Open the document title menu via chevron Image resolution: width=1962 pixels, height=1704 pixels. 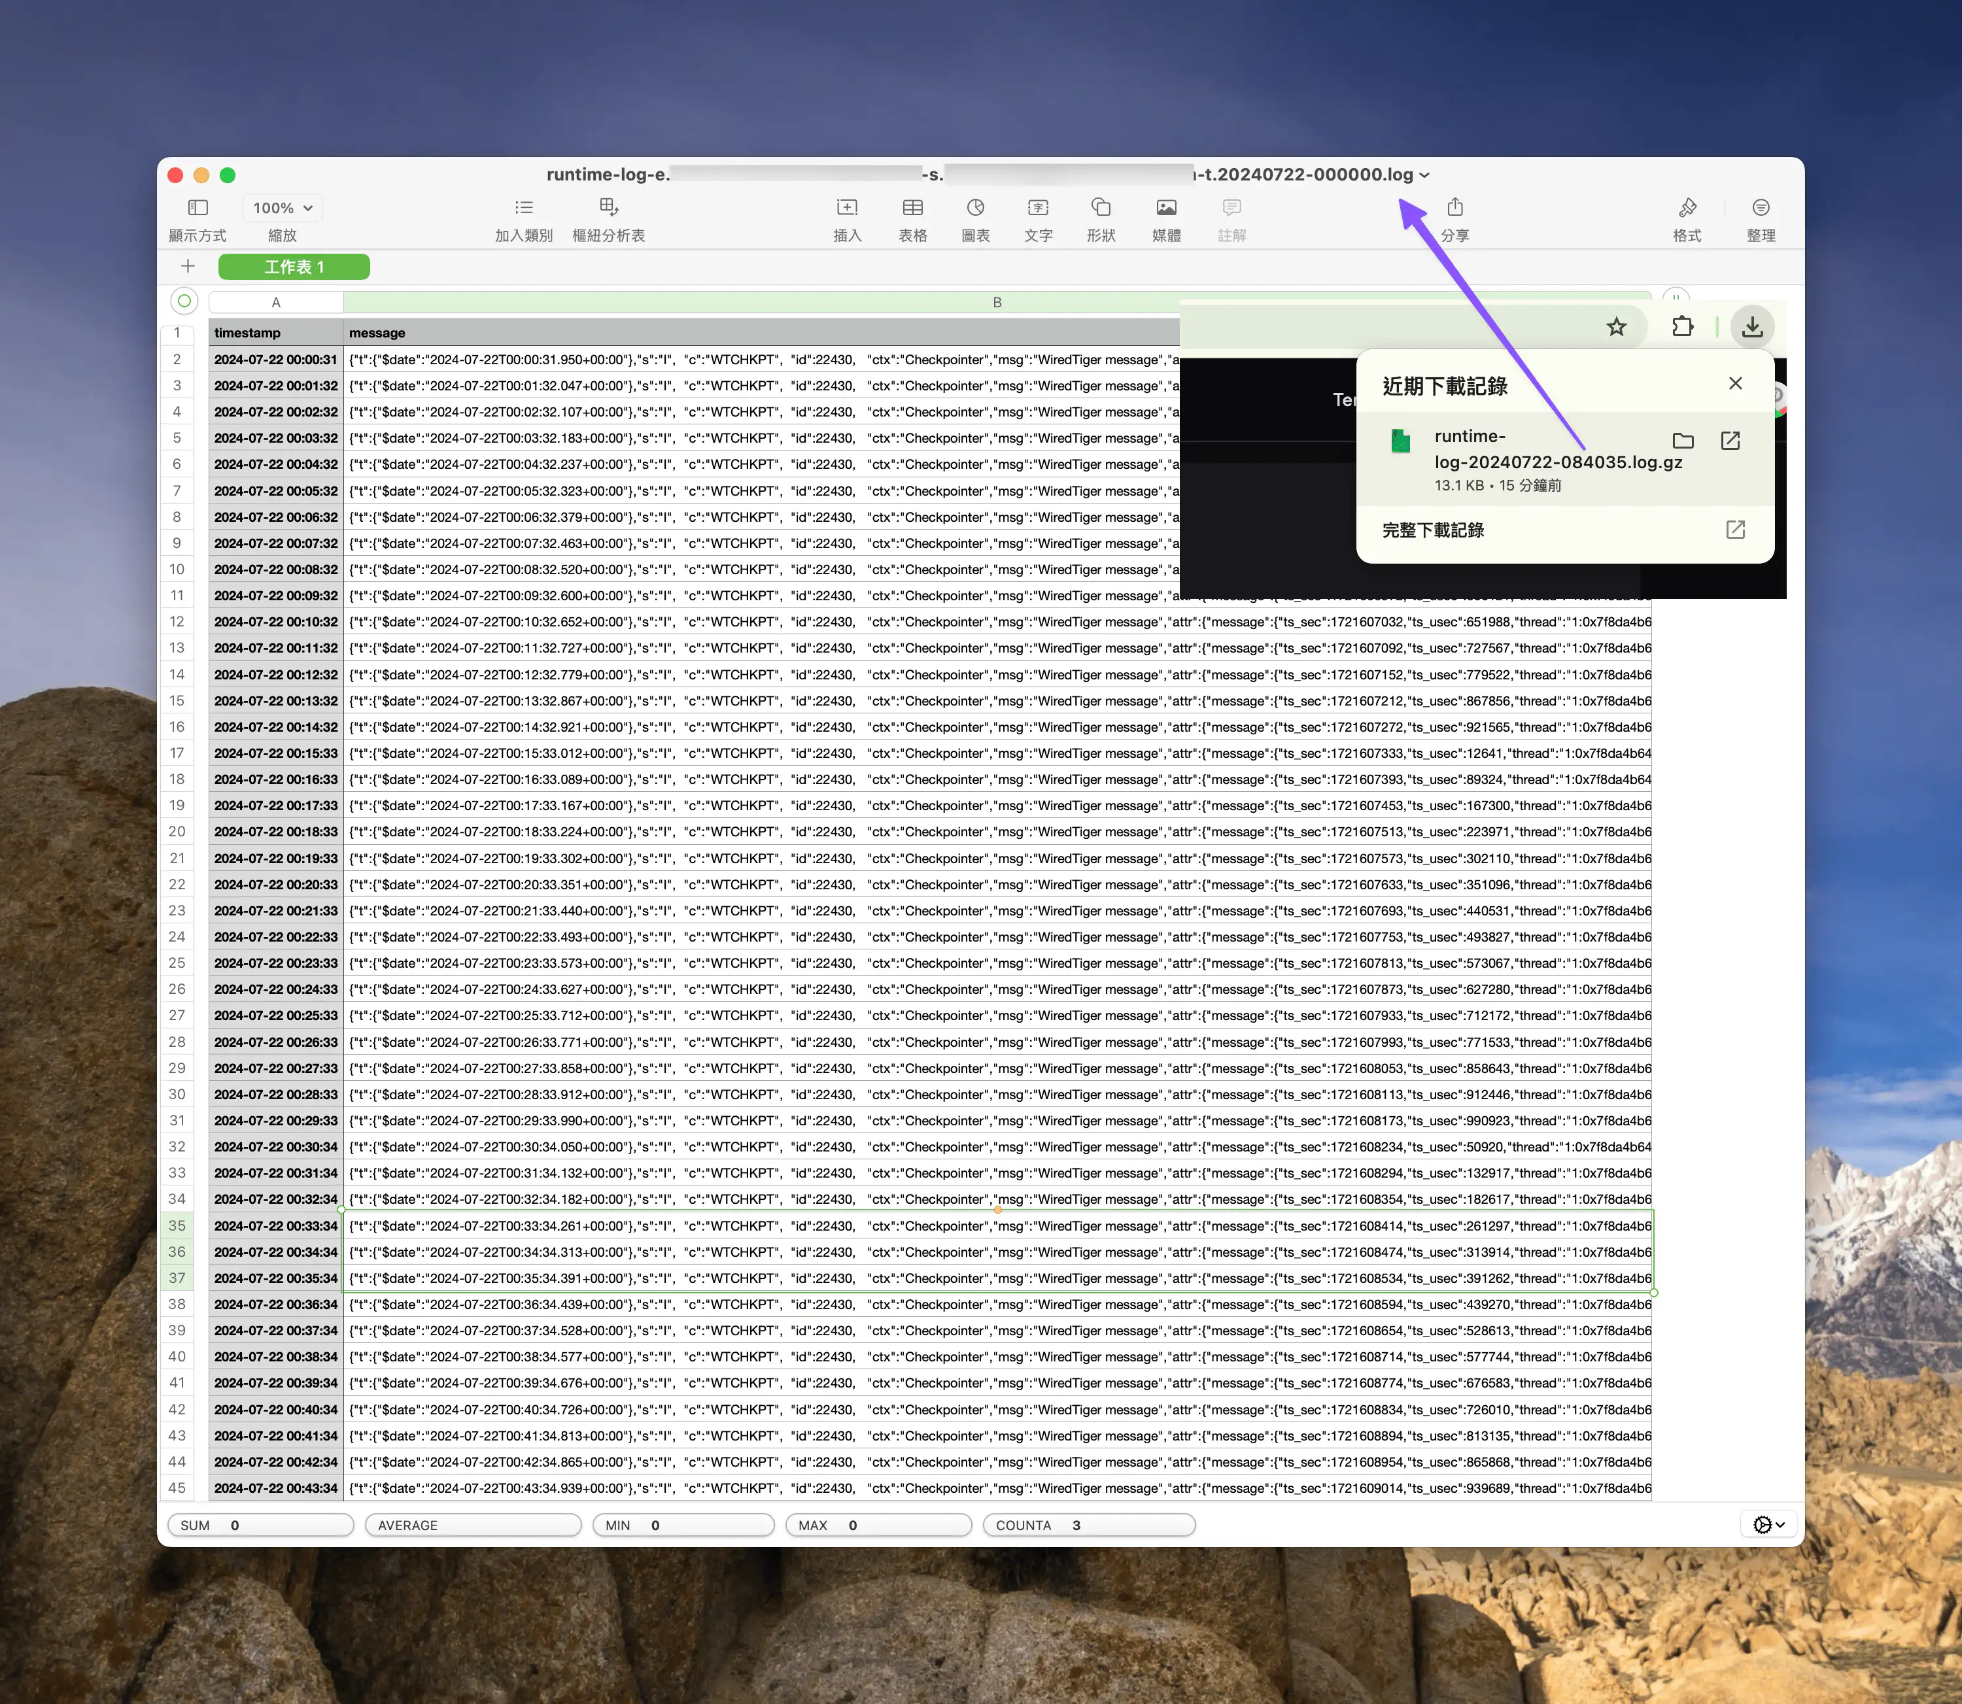pyautogui.click(x=1424, y=174)
